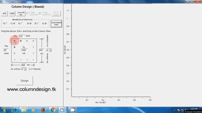Screen dimensions: 202x113
Task: Open the network tray icon
Action: [182, 110]
